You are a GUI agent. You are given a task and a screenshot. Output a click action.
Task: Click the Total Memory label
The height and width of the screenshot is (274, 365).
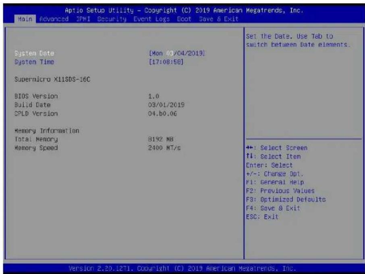(x=36, y=139)
